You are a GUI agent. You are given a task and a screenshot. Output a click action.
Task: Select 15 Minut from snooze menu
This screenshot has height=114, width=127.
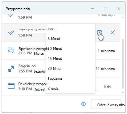70,58
